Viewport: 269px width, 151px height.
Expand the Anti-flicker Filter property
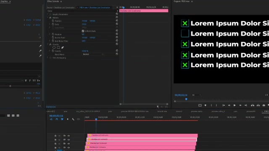point(50,41)
